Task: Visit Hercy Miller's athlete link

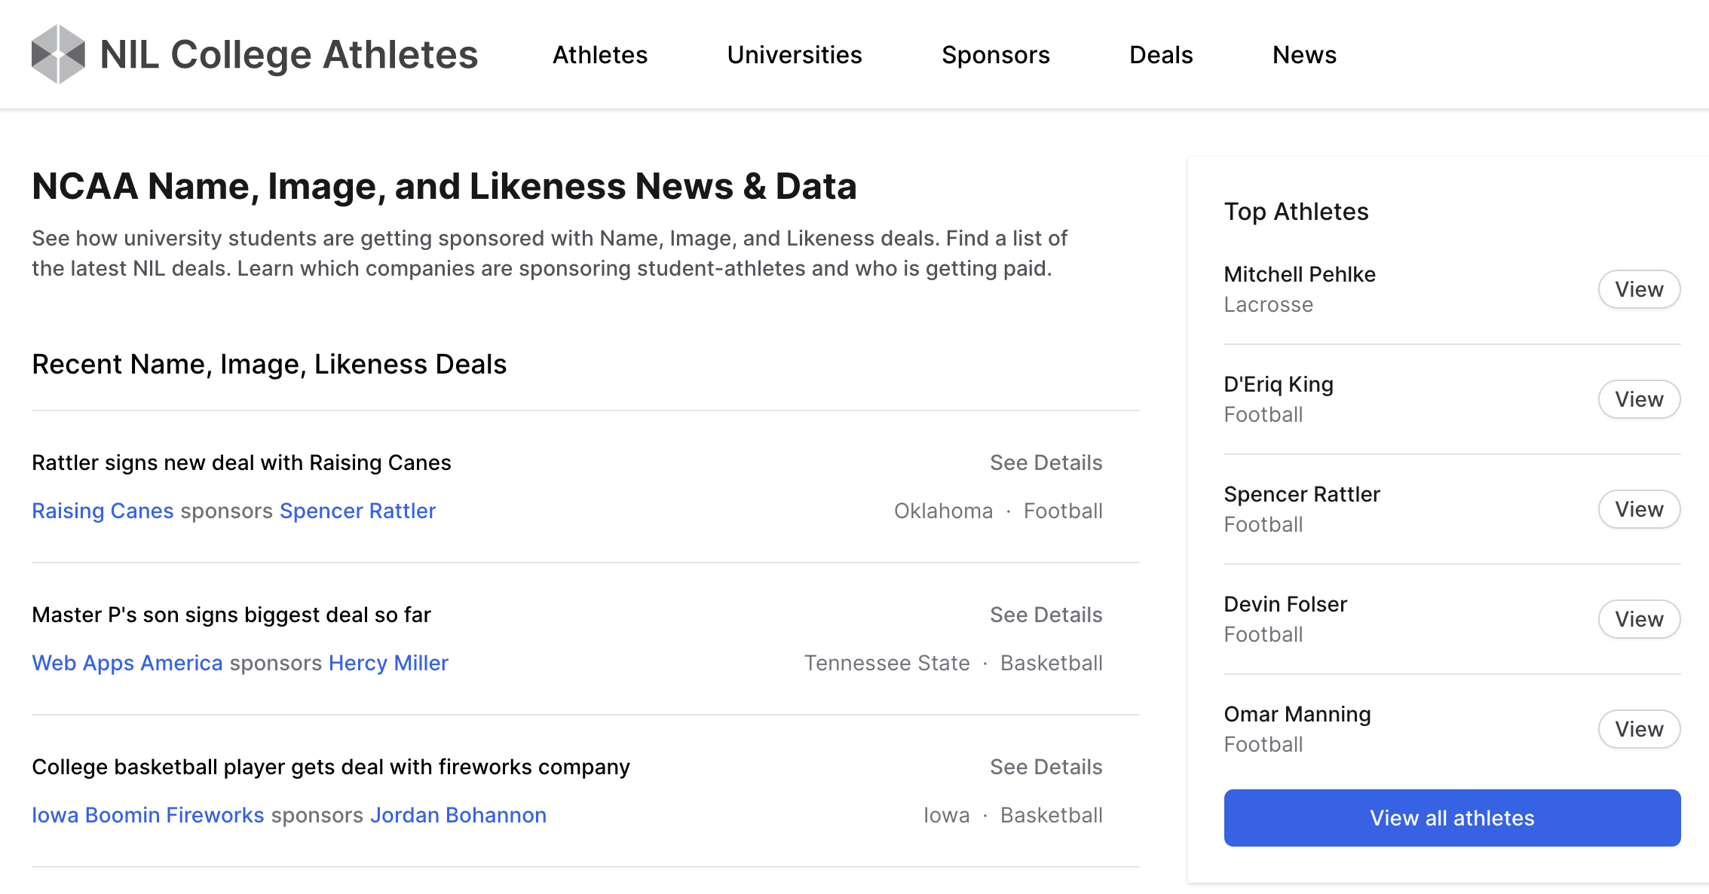Action: (388, 663)
